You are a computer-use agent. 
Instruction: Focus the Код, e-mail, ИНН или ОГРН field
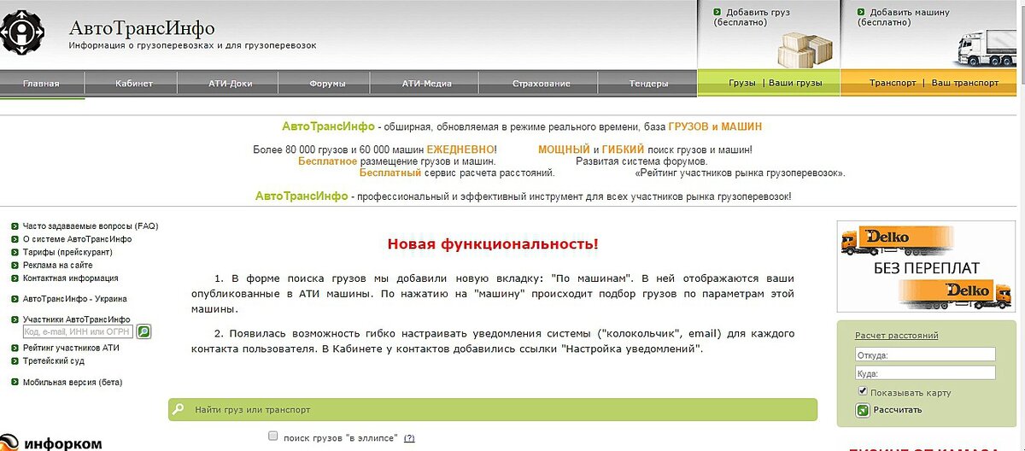point(78,331)
